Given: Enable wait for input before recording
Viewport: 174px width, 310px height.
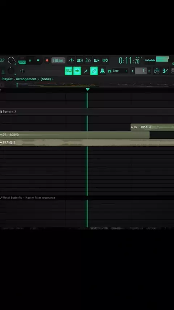Looking at the screenshot, I should 80,60.
